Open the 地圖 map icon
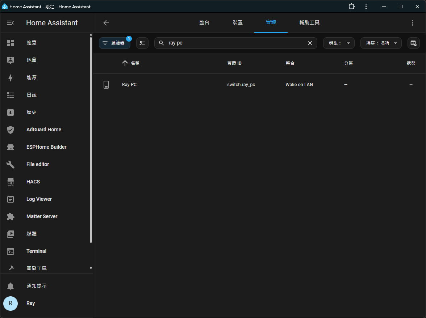The image size is (426, 318). pos(10,60)
